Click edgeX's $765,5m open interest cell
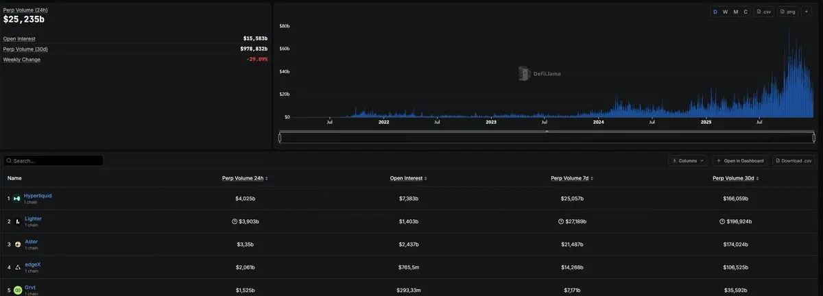Screen dimensions: 823x296 tap(409, 267)
